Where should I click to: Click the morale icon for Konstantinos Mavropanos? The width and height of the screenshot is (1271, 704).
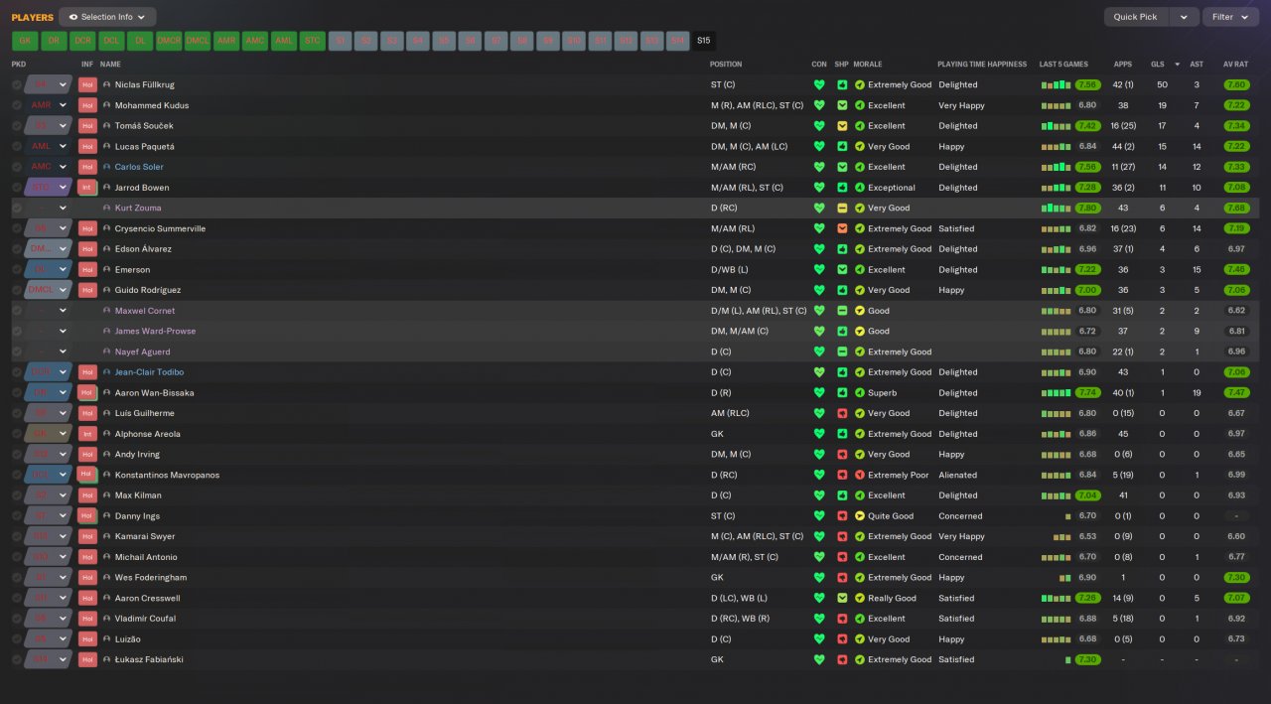(860, 475)
